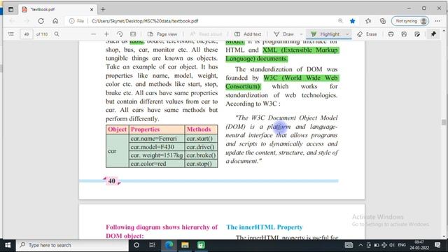Open the notification center icon

tap(437, 245)
